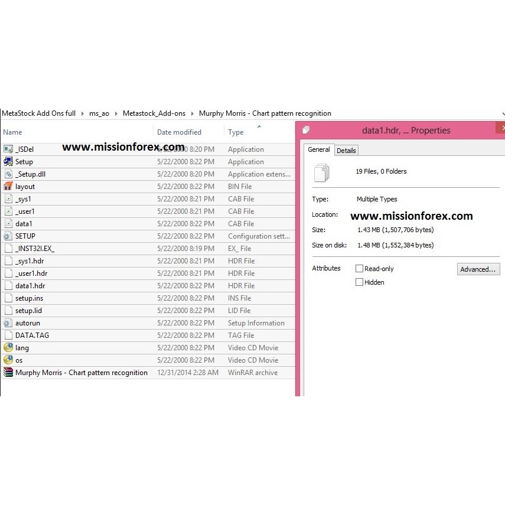This screenshot has height=505, width=505.
Task: Sort files by Date modified column
Action: coord(179,132)
